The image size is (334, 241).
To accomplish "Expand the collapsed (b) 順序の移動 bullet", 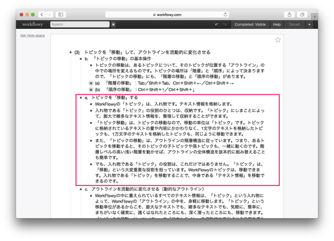I will point(91,90).
